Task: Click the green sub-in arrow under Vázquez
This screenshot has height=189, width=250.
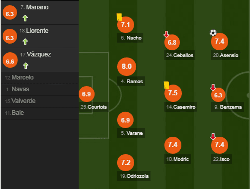Action: (x=25, y=66)
